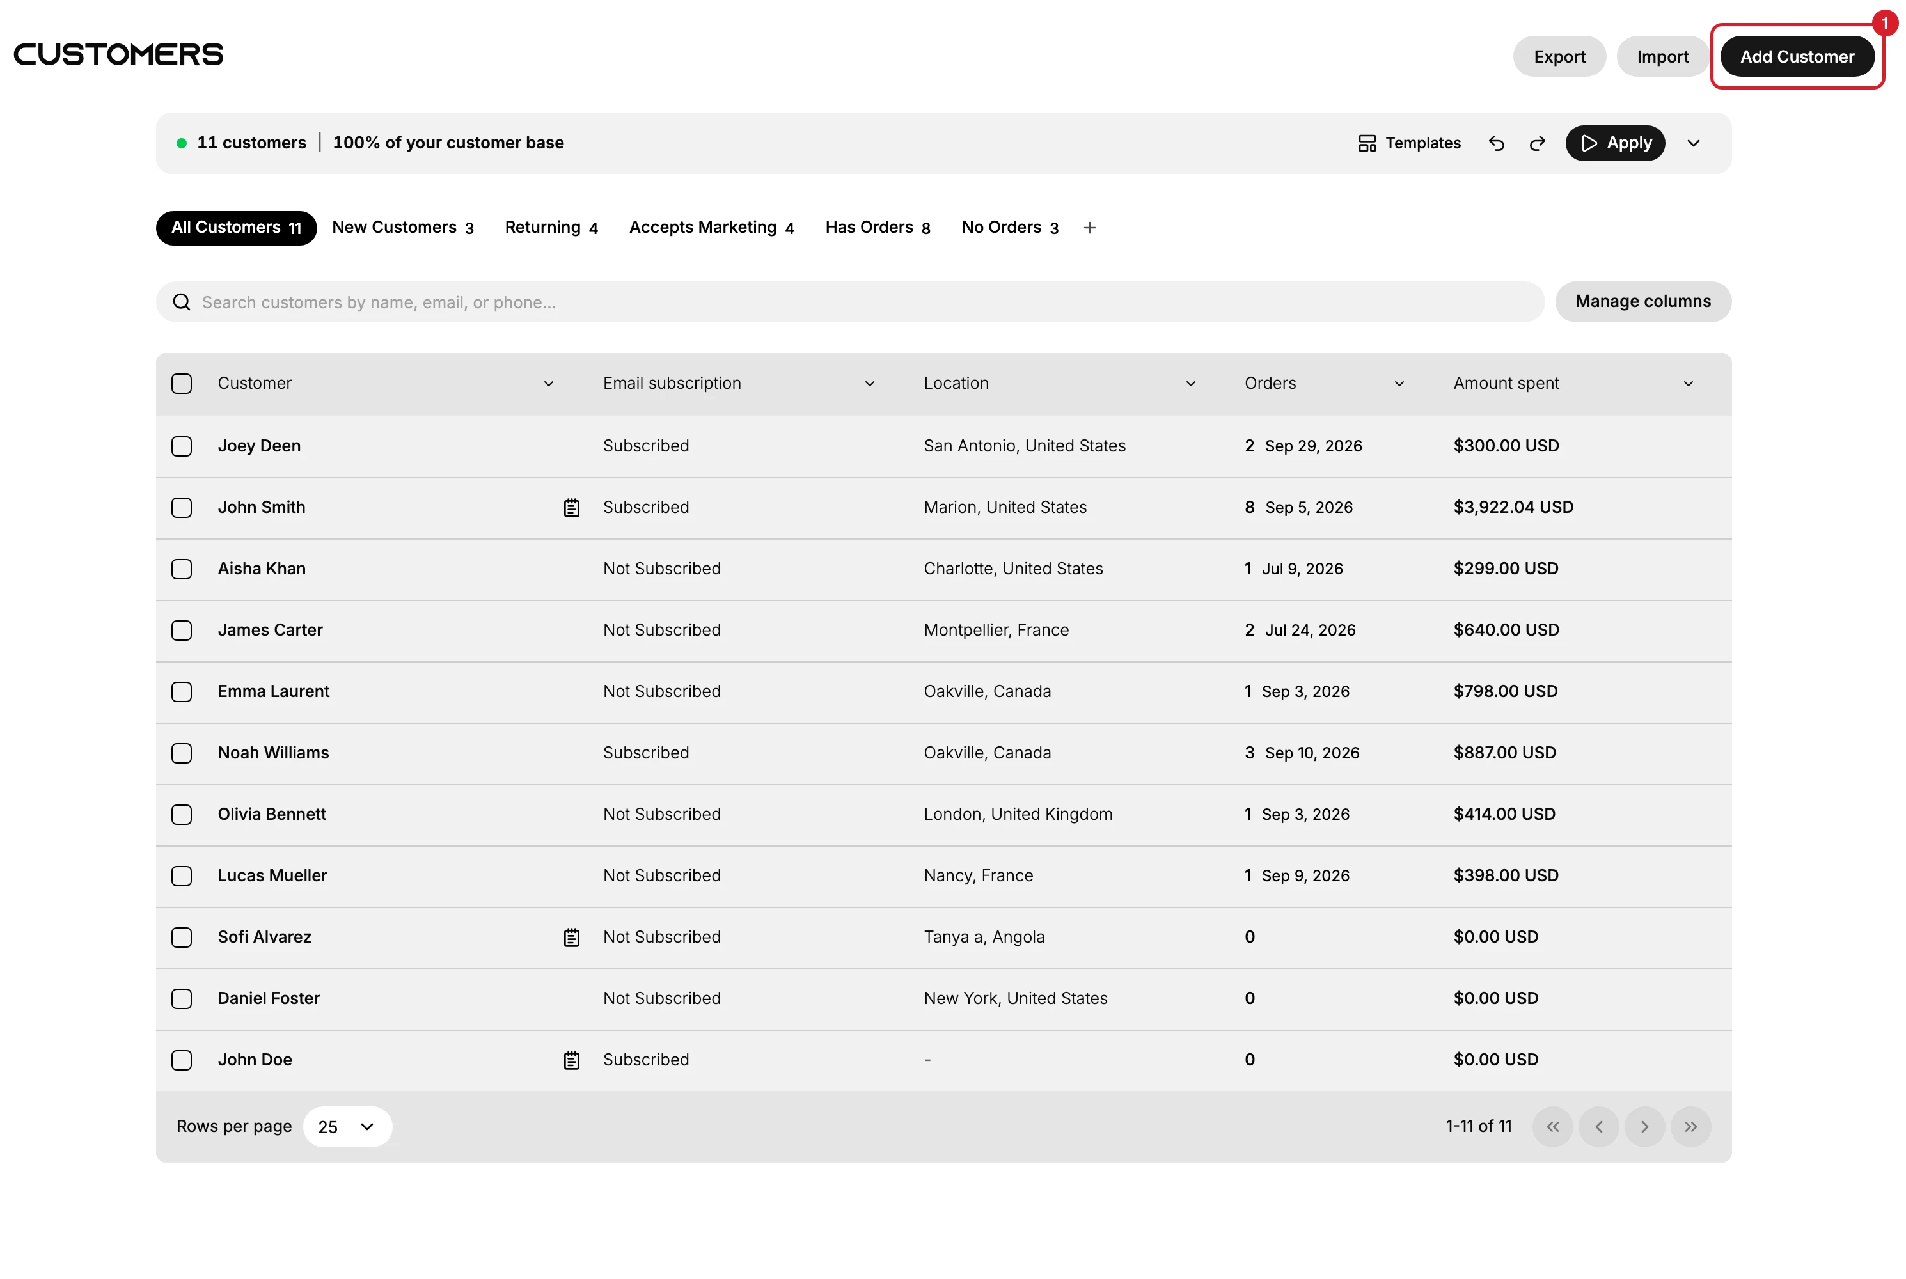Select the Has Orders tab
Viewport: 1906px width, 1279px height.
878,228
